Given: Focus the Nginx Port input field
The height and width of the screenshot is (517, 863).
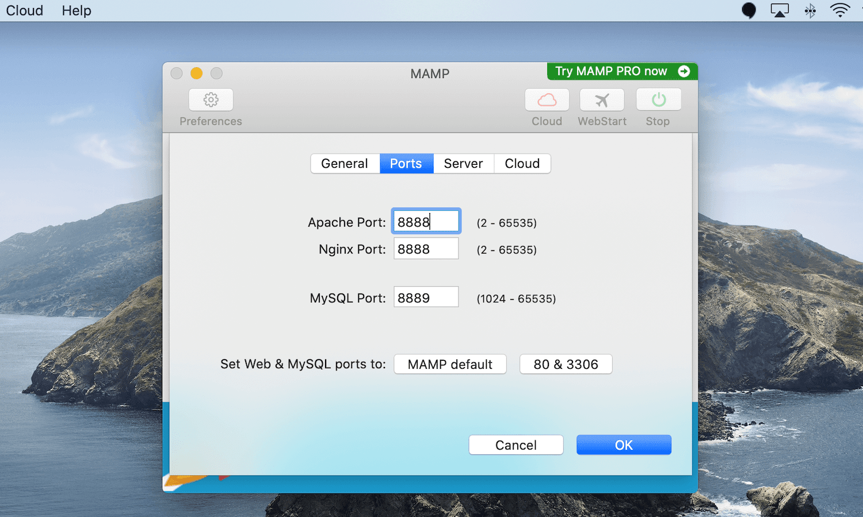Looking at the screenshot, I should 426,249.
